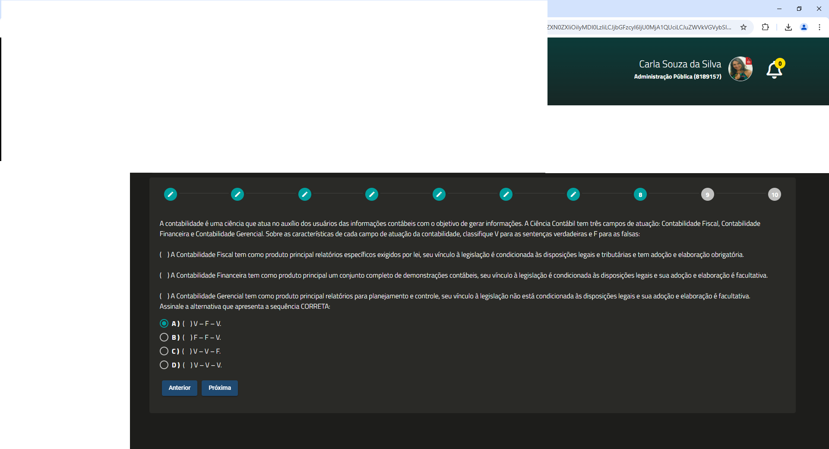The width and height of the screenshot is (829, 449).
Task: Open Chrome three-dot menu
Action: click(x=819, y=27)
